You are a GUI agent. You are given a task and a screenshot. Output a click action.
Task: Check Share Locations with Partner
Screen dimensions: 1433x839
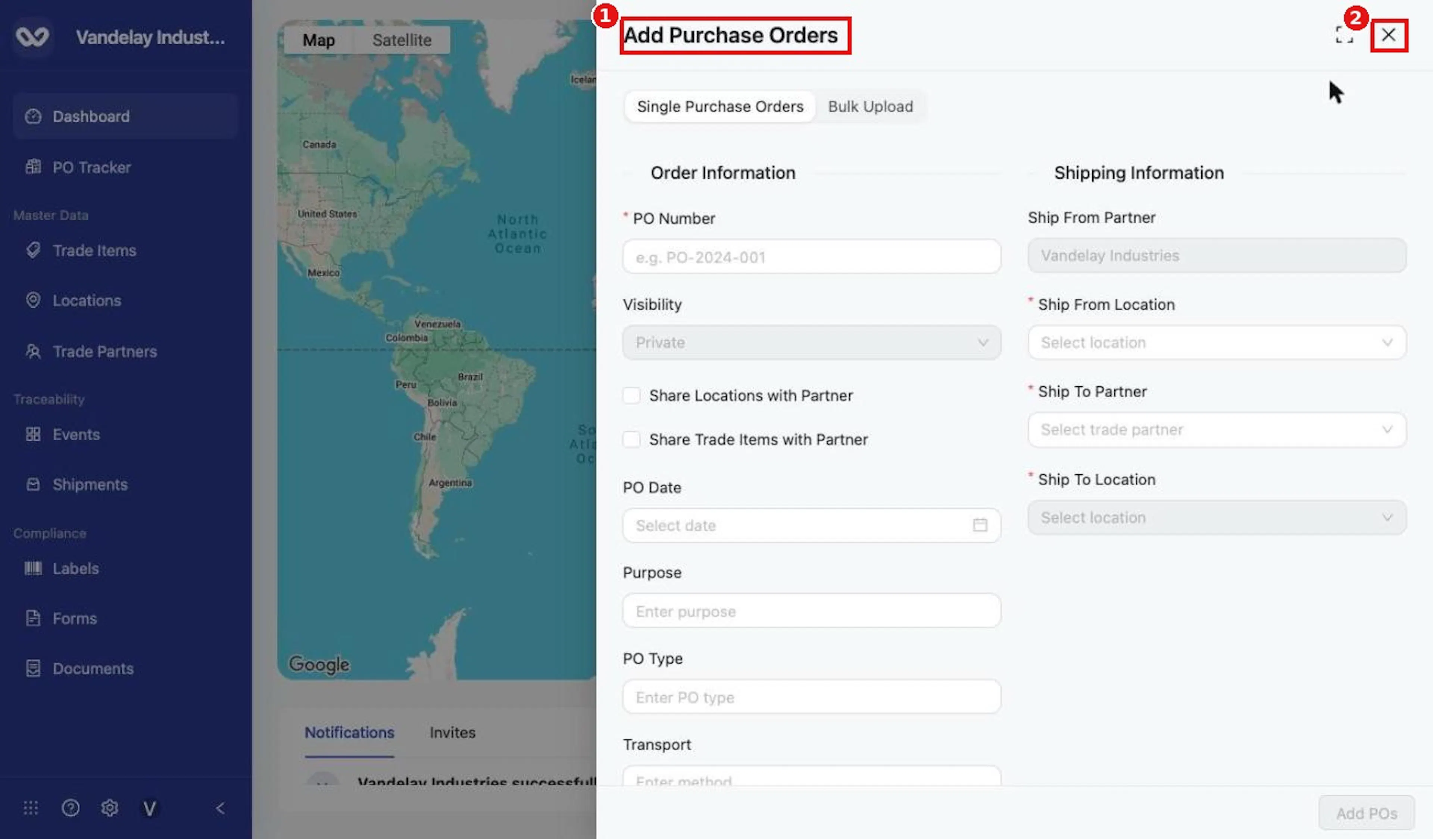[631, 395]
